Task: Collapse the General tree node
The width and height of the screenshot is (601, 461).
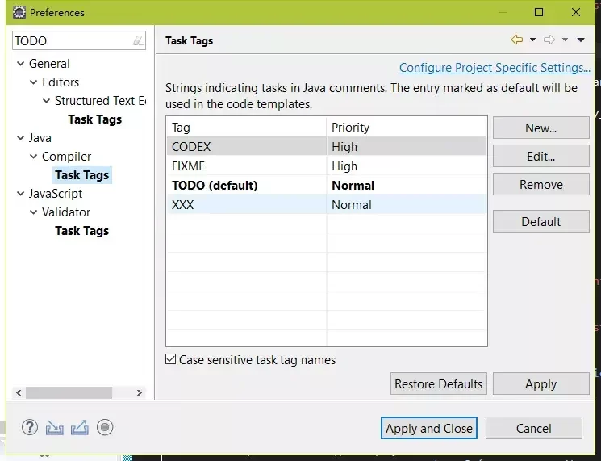Action: (x=21, y=64)
